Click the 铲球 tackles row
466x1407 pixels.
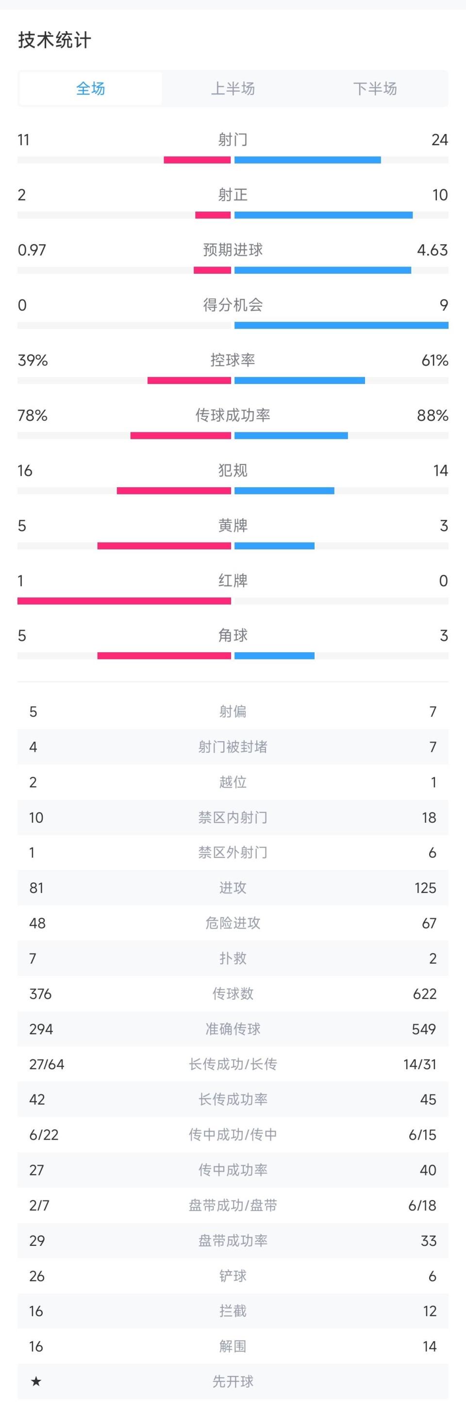tap(233, 1276)
